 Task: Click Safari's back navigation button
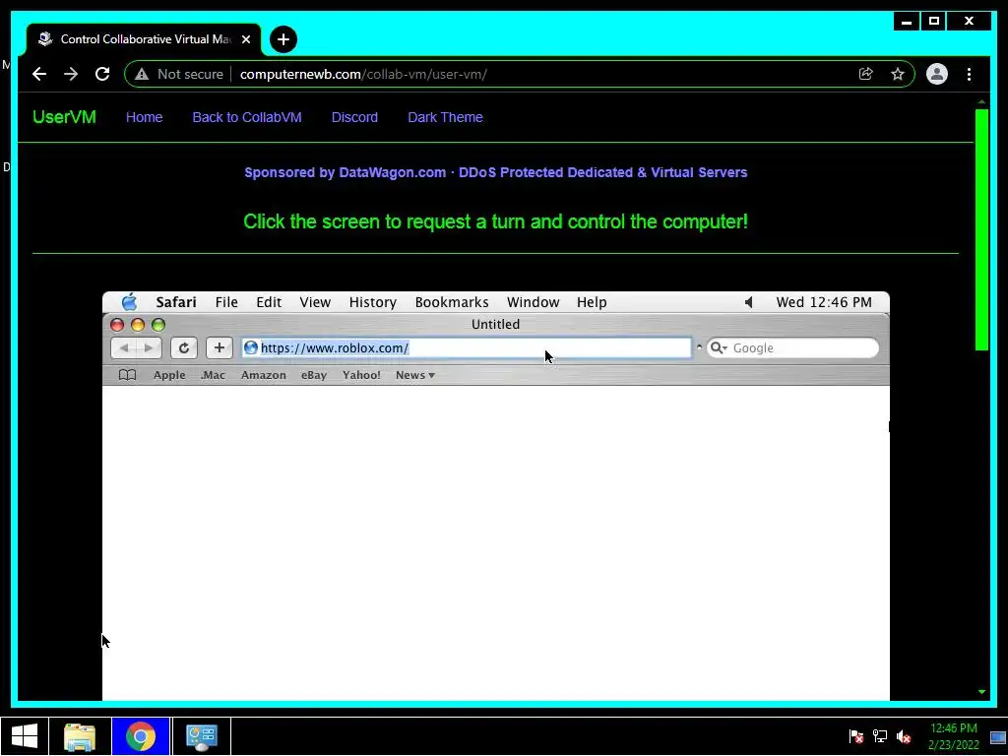123,347
